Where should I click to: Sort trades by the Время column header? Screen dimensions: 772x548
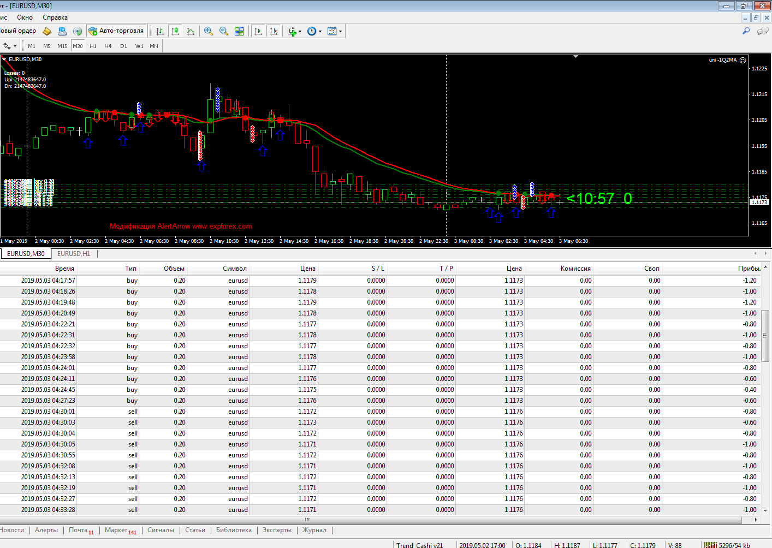(x=64, y=269)
